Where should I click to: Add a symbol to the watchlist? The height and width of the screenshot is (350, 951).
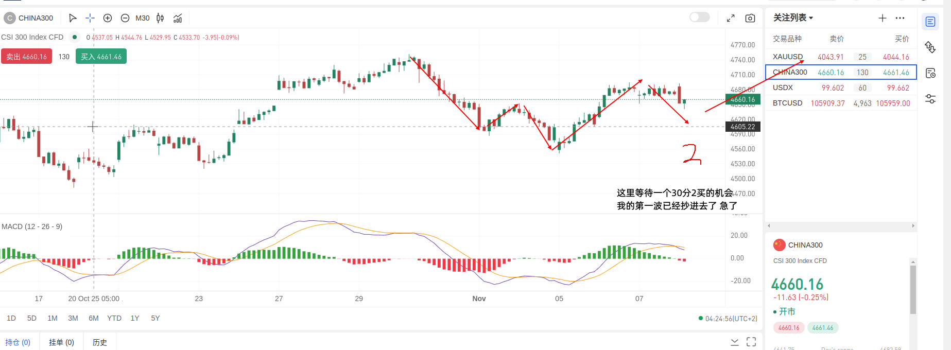[882, 18]
